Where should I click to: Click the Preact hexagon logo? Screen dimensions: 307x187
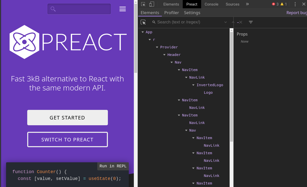click(x=24, y=42)
